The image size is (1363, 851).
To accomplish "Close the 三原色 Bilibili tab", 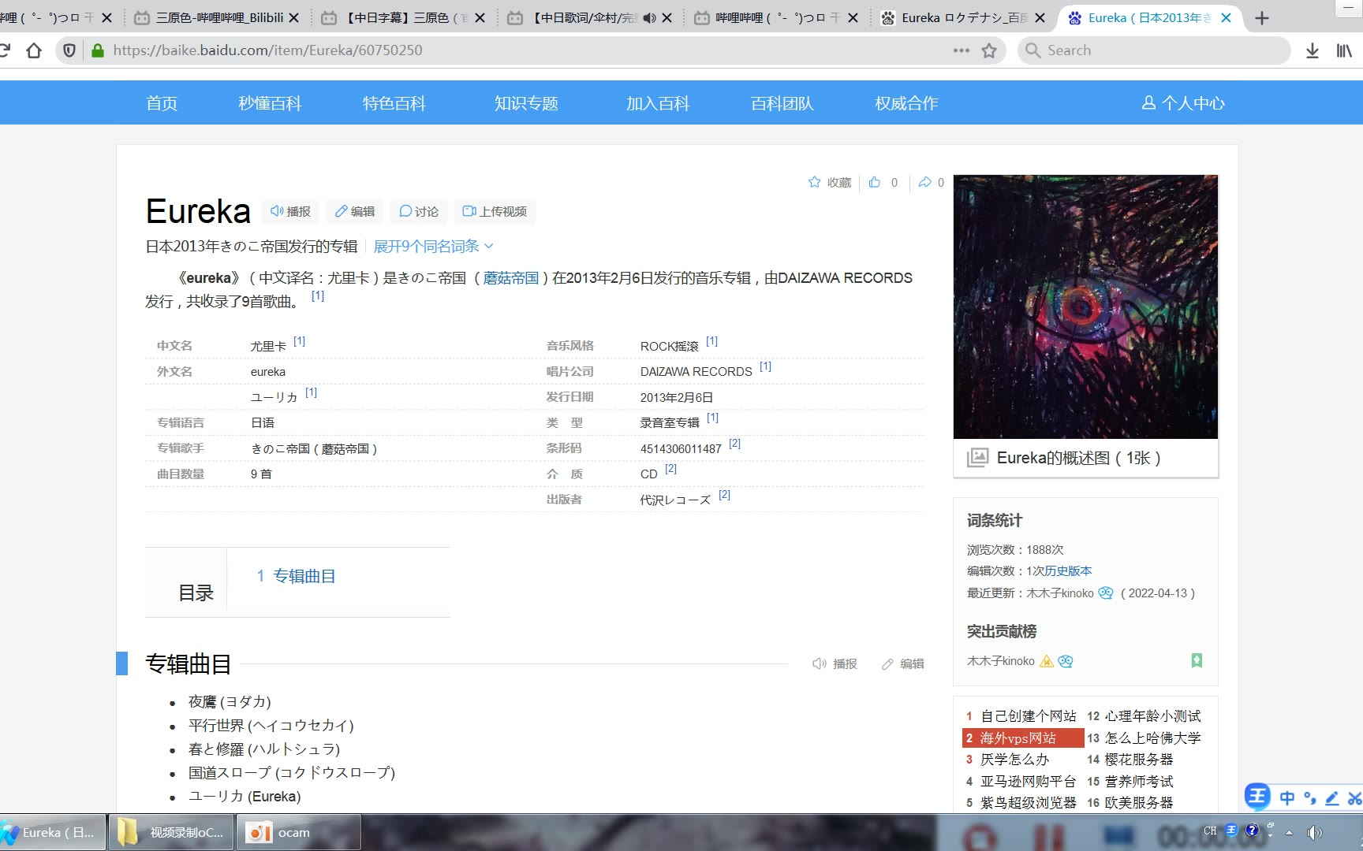I will (x=293, y=17).
